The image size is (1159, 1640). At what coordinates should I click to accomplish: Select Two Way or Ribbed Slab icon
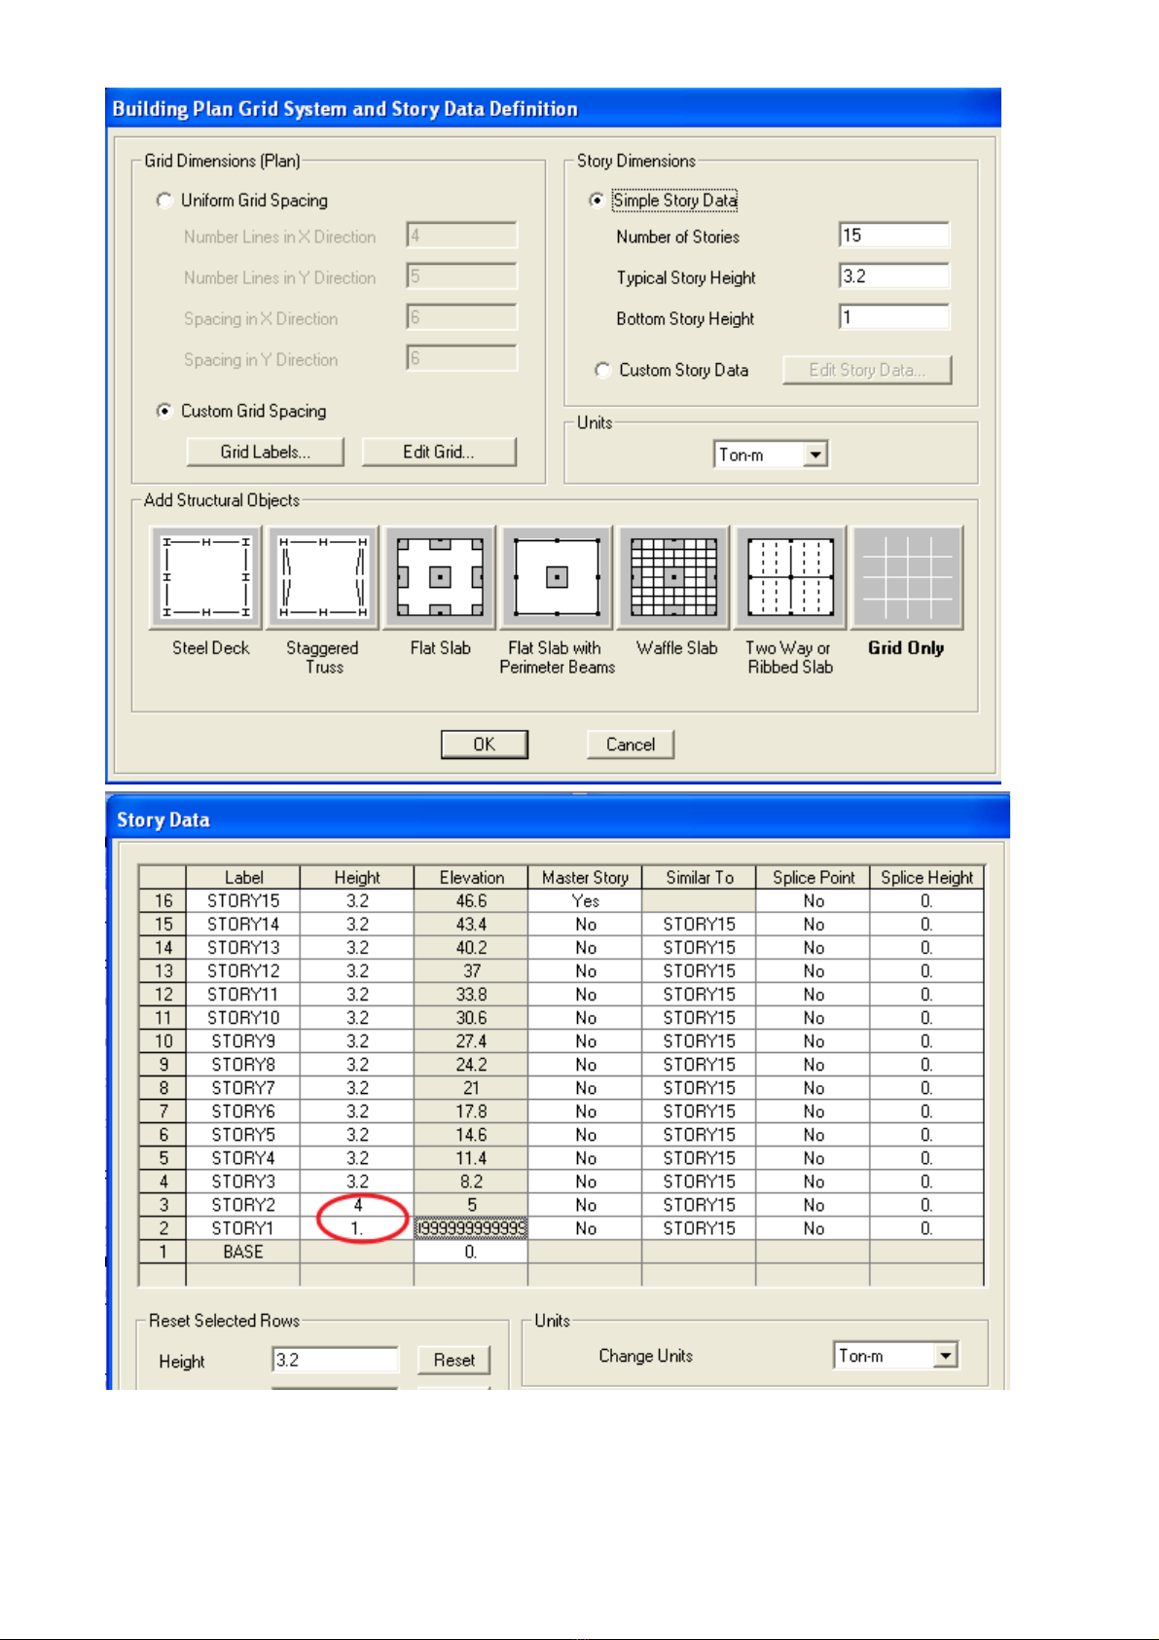tap(790, 578)
